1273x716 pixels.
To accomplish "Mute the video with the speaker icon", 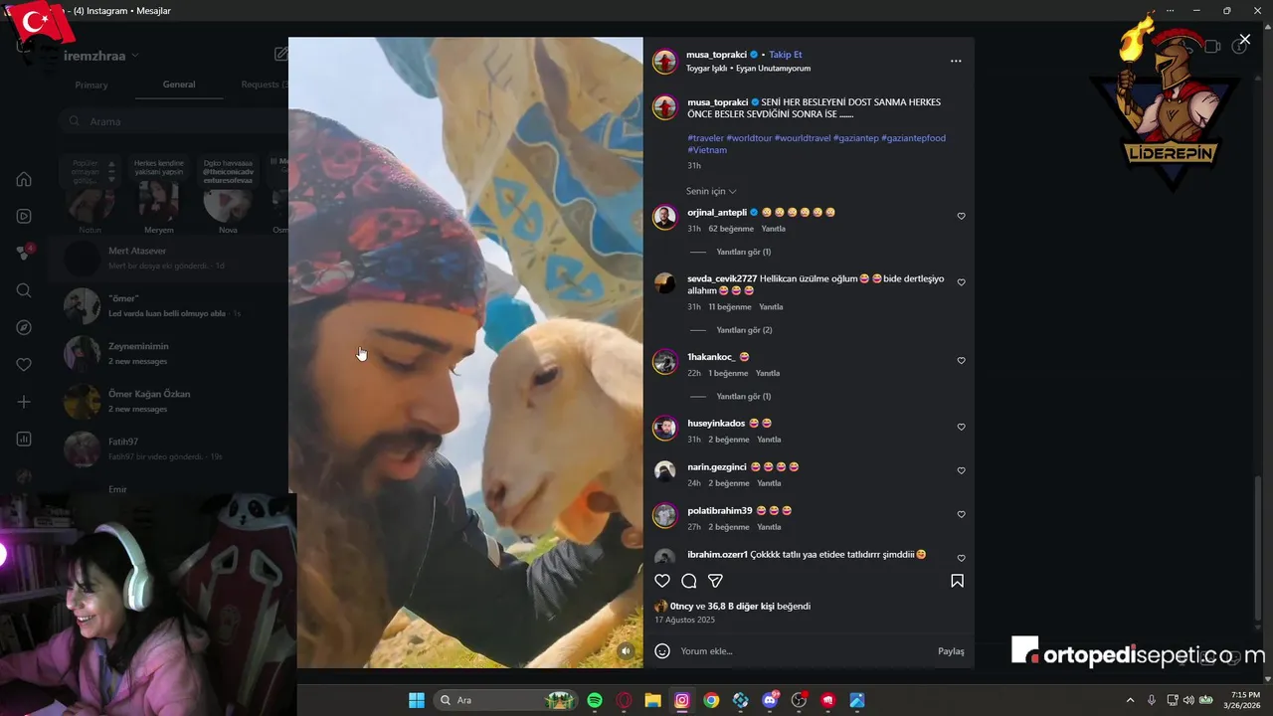I will click(x=626, y=651).
